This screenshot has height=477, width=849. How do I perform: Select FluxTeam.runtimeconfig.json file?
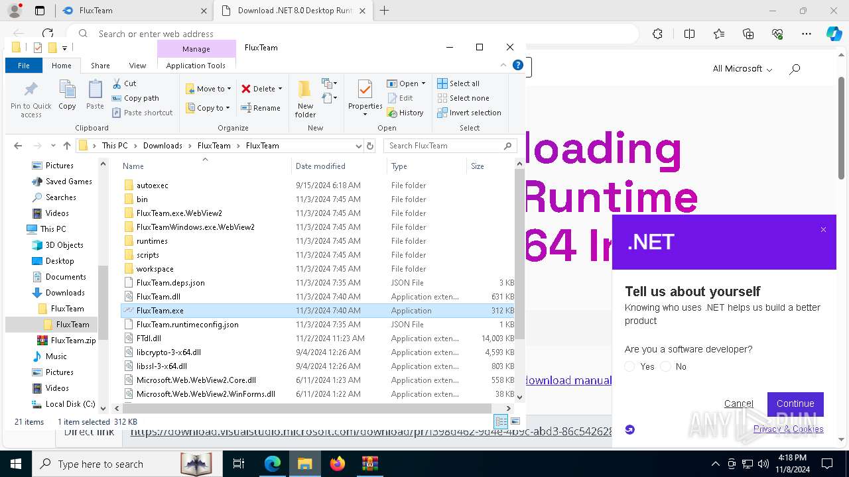coord(318,325)
